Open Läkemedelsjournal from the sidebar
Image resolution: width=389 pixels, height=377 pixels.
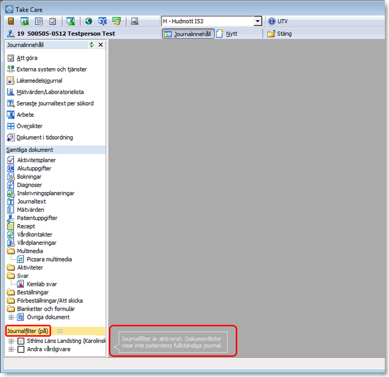39,81
